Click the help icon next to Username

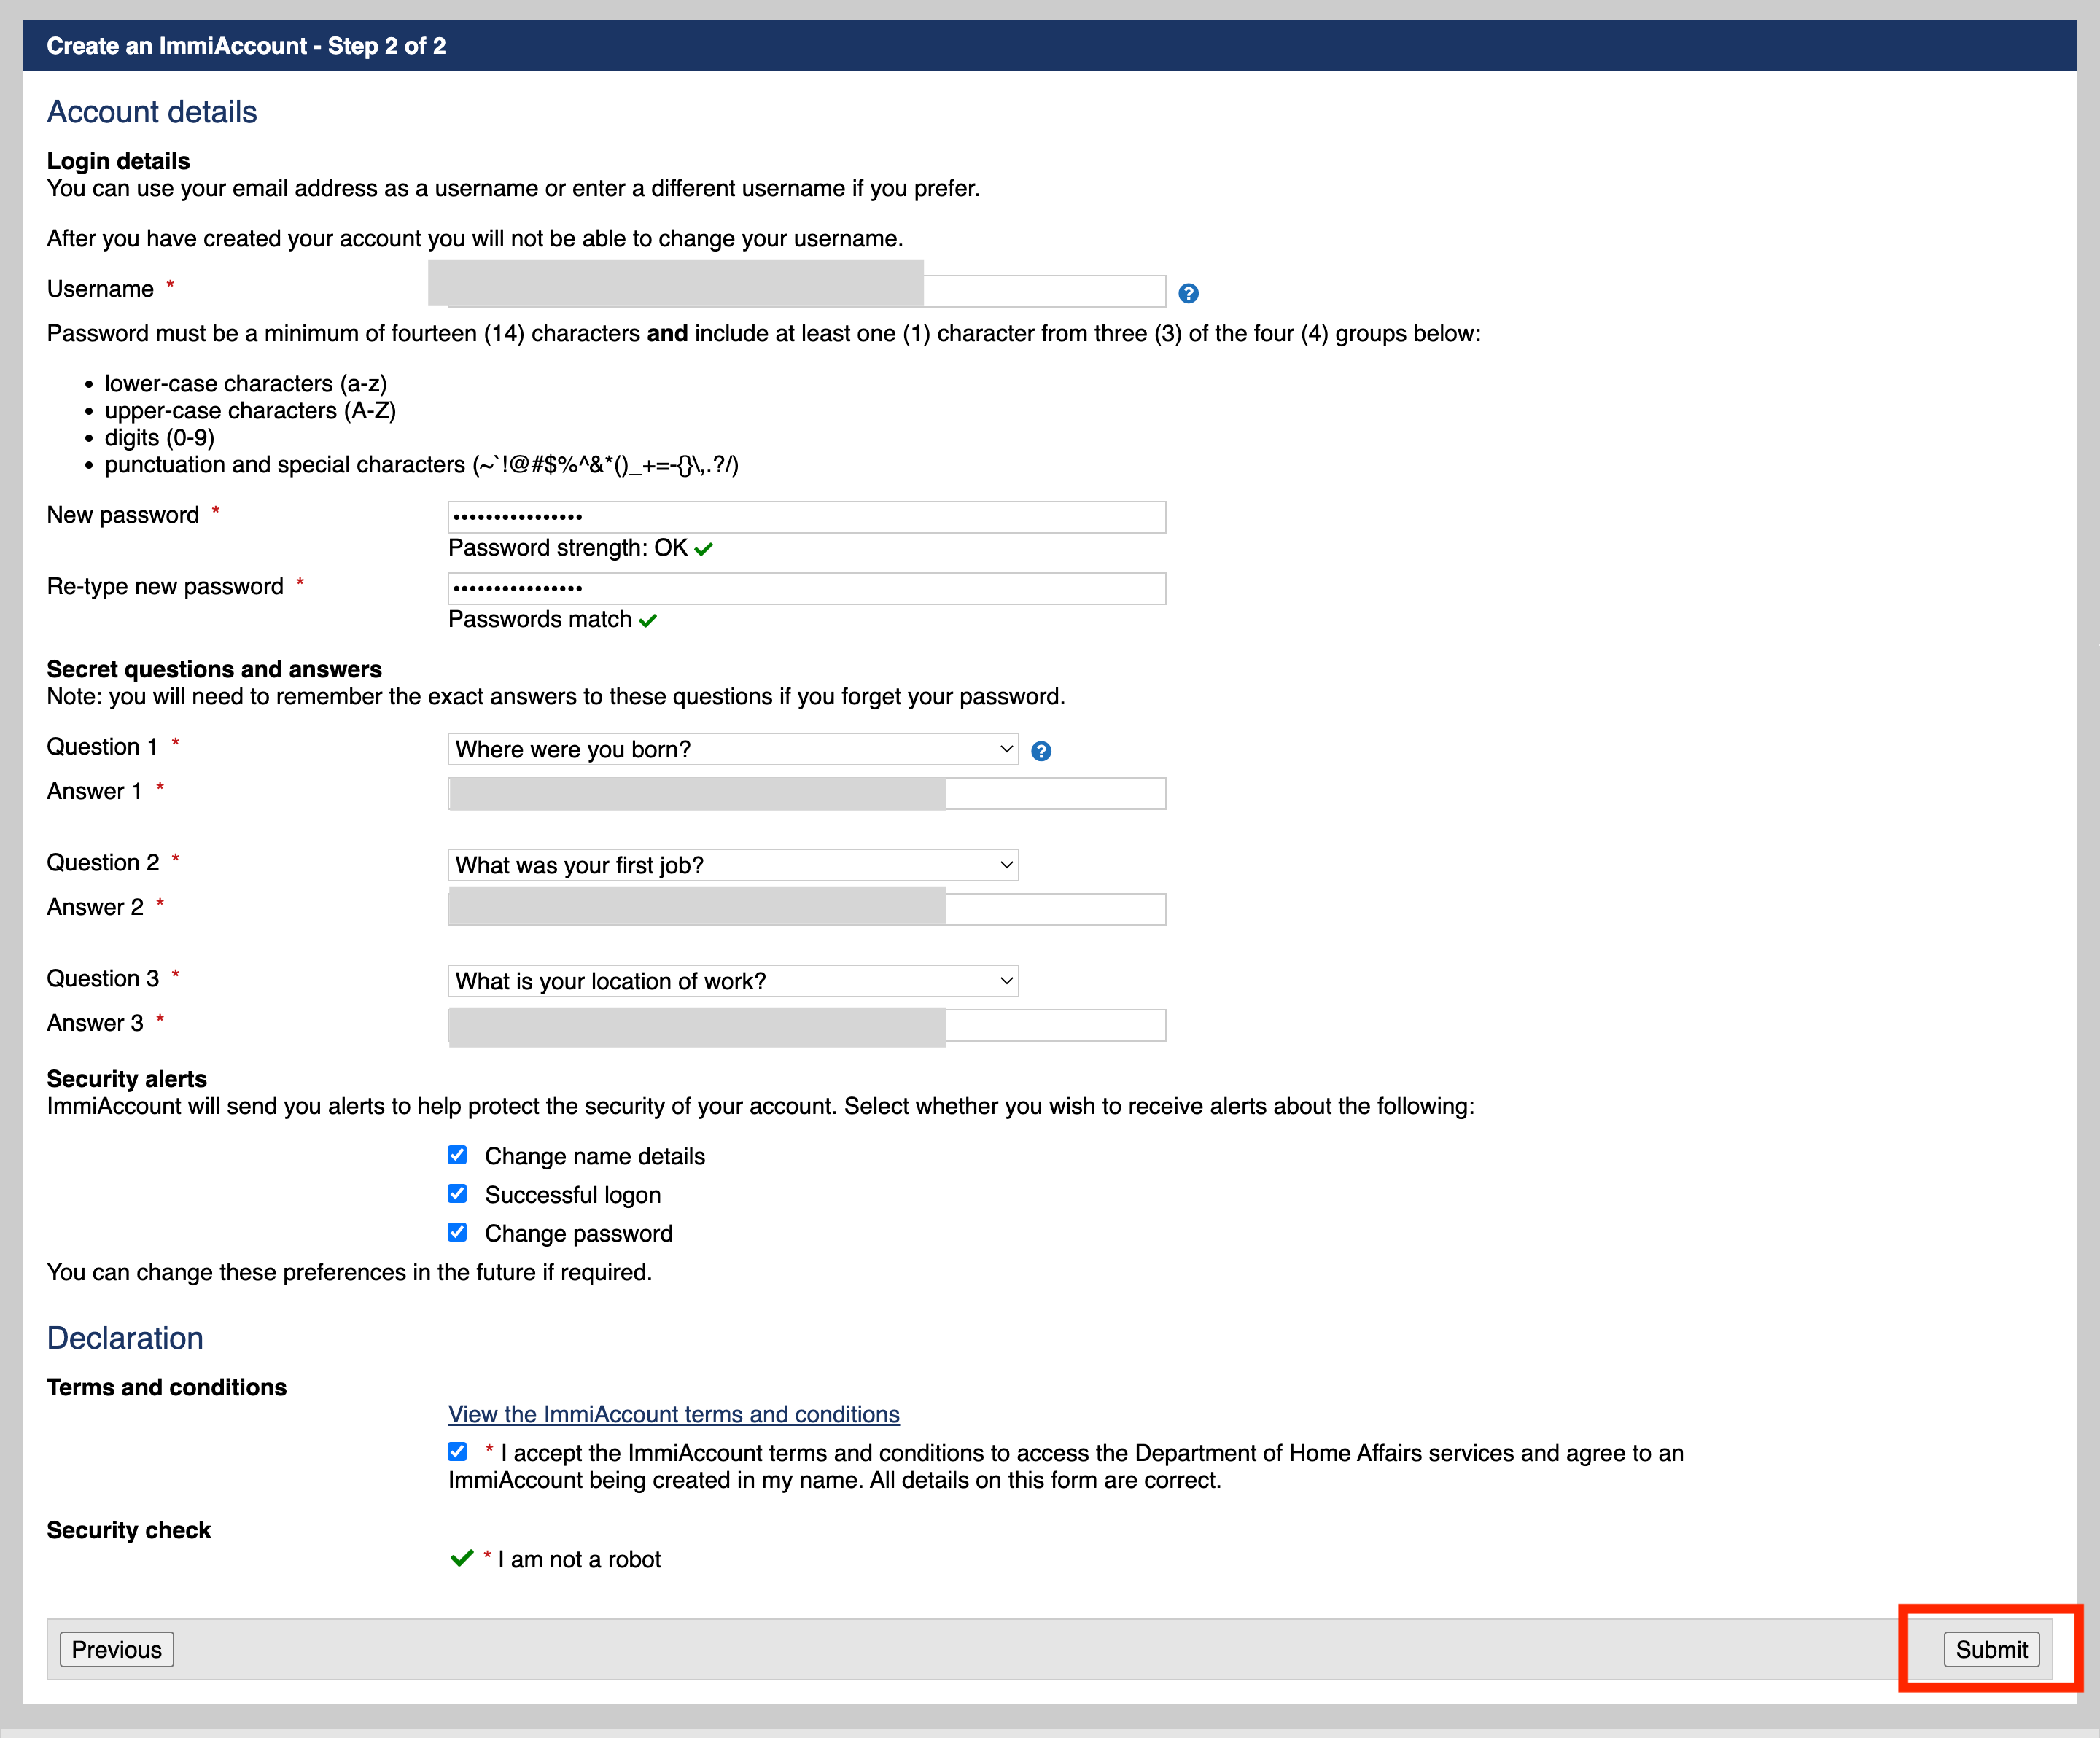point(1188,293)
